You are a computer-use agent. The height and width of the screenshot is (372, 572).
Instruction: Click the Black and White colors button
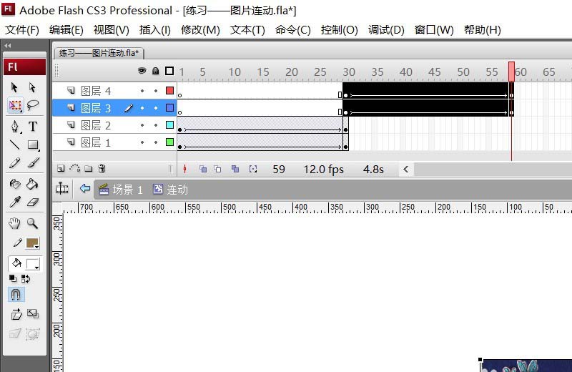click(13, 279)
